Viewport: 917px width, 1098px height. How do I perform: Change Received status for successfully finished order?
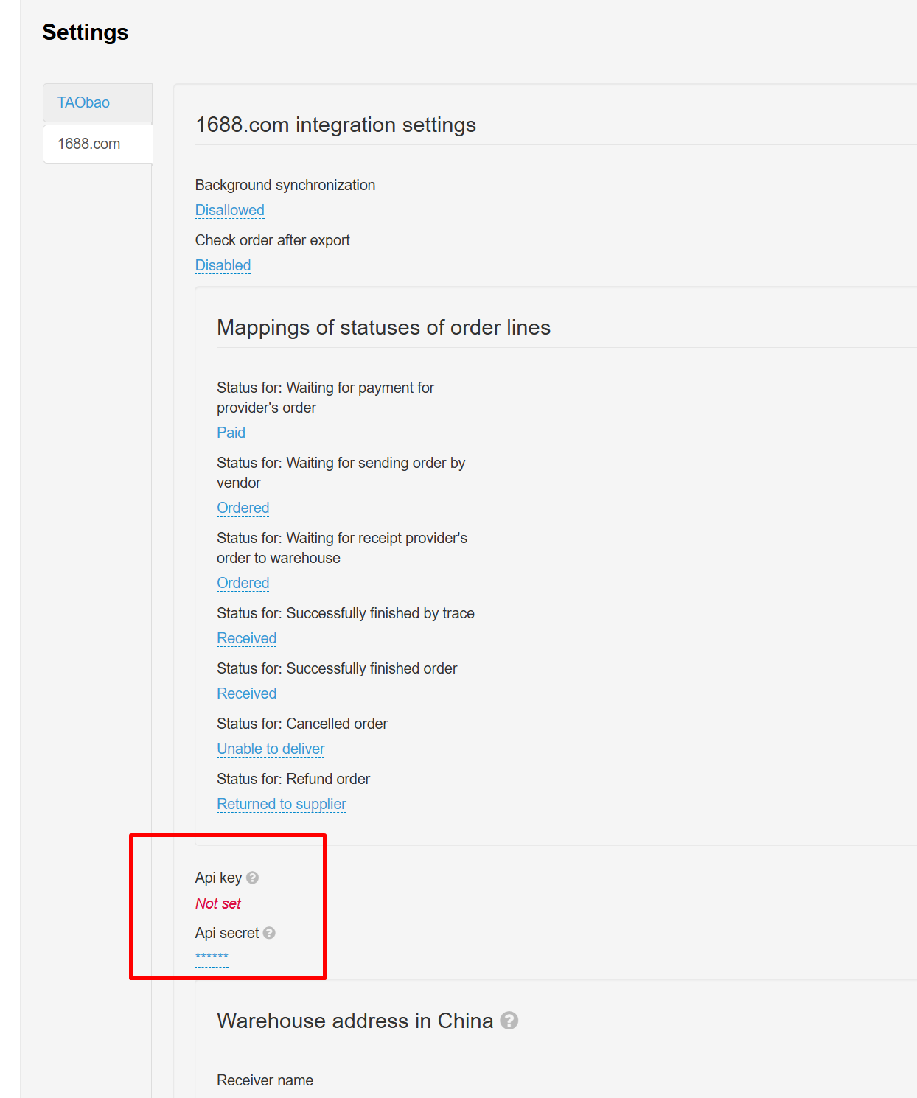[246, 693]
